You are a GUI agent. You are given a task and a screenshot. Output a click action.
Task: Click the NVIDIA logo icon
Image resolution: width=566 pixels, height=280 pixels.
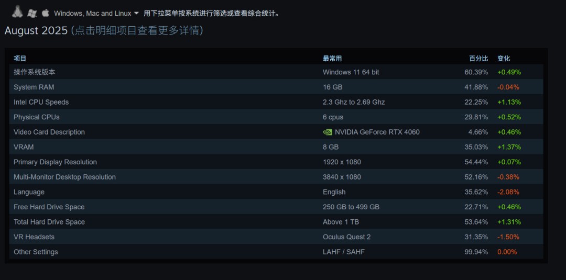328,132
